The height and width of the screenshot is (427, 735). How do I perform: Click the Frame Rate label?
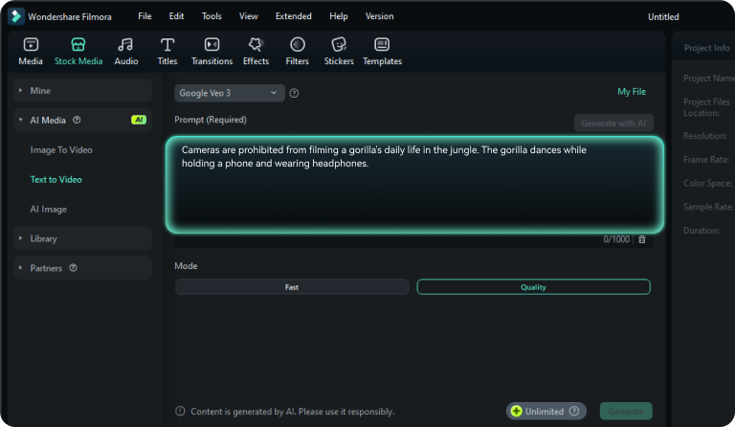706,159
